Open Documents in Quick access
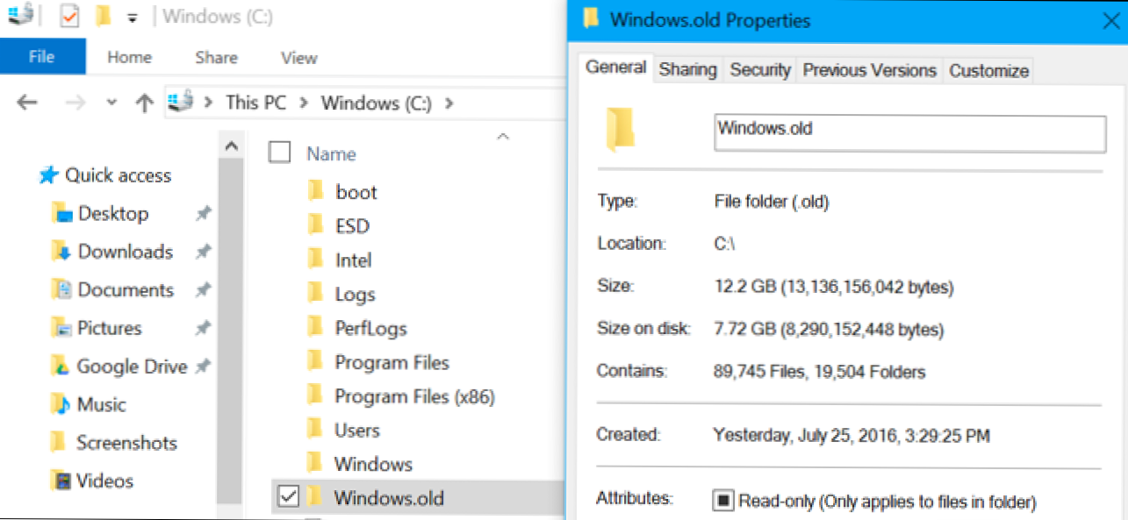Viewport: 1128px width, 520px height. pos(126,289)
